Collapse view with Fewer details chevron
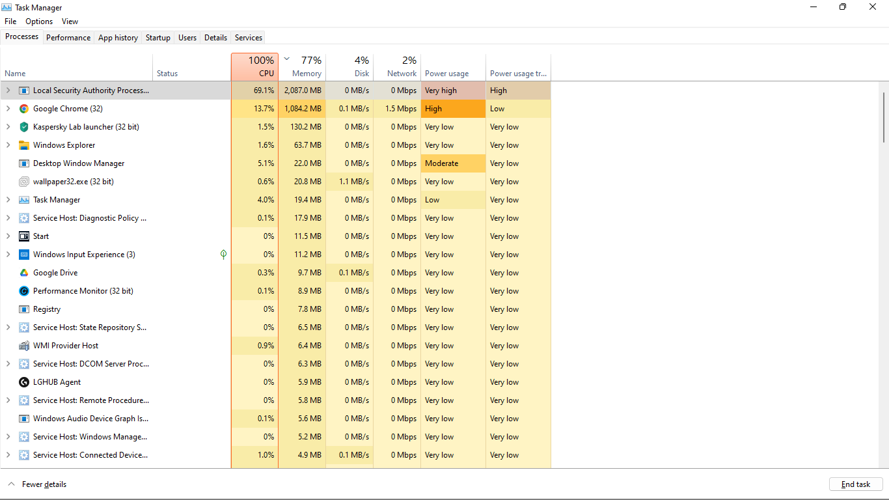Screen dimensions: 889x500 pos(11,484)
